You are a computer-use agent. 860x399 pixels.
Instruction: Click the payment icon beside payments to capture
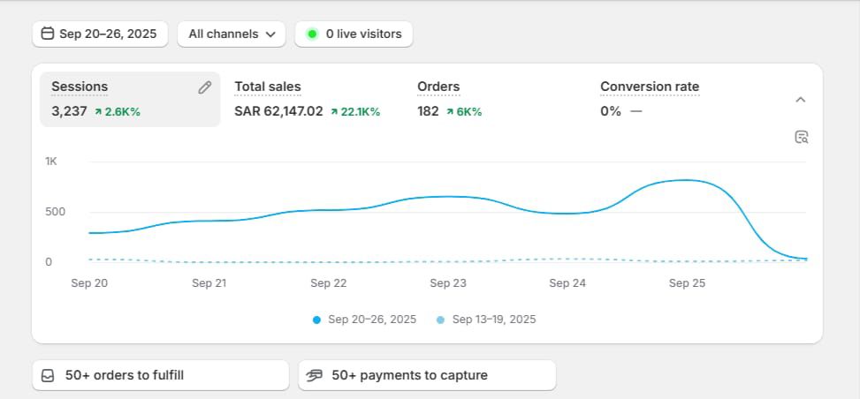[314, 375]
